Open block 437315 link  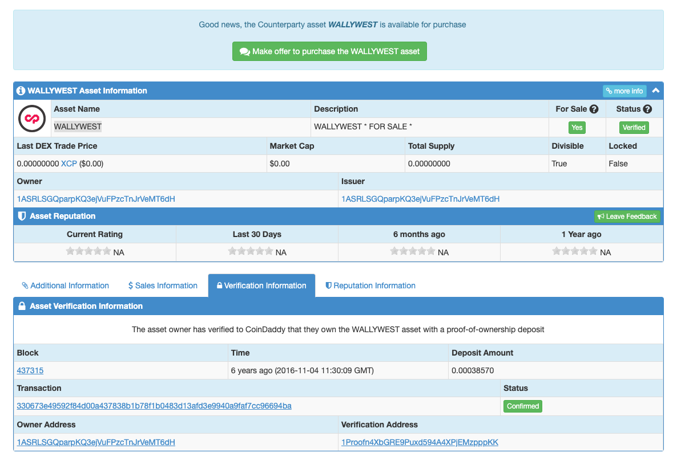[x=30, y=371]
